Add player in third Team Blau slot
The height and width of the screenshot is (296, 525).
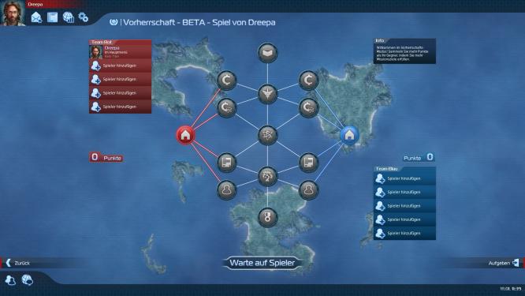click(404, 206)
